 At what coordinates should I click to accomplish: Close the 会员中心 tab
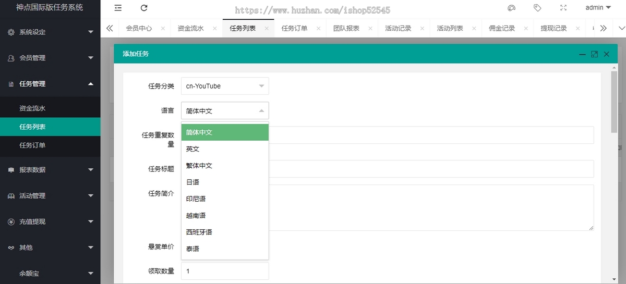[163, 29]
